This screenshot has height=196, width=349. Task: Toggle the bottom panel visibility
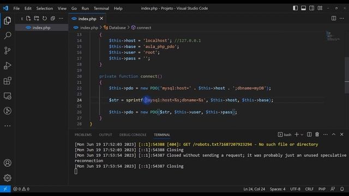pyautogui.click(x=303, y=8)
